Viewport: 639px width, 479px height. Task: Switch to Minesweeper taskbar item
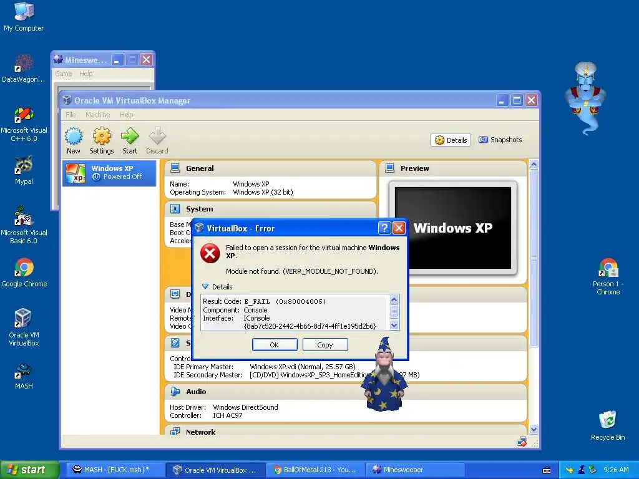[415, 470]
